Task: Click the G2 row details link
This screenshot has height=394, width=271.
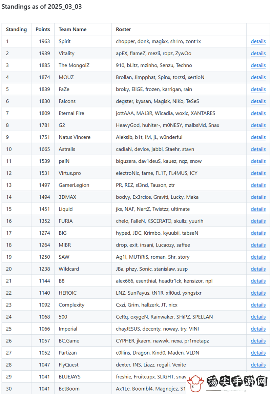Action: (258, 125)
